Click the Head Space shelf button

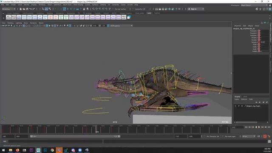click(92, 17)
